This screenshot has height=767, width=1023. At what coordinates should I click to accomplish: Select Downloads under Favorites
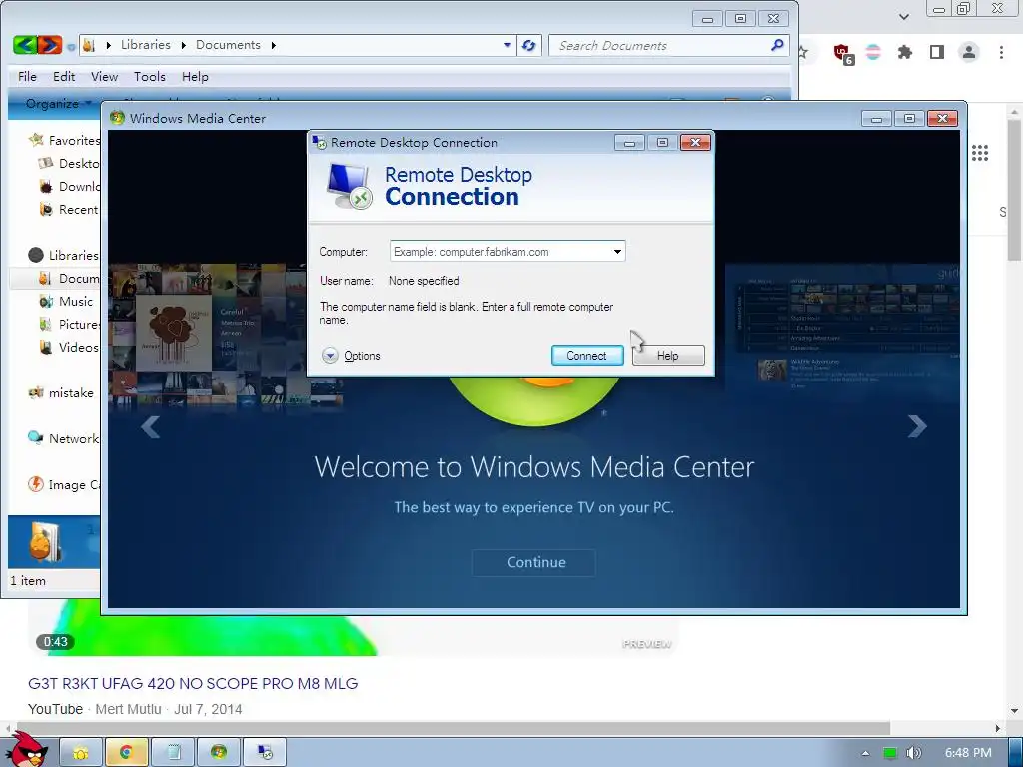click(x=69, y=187)
